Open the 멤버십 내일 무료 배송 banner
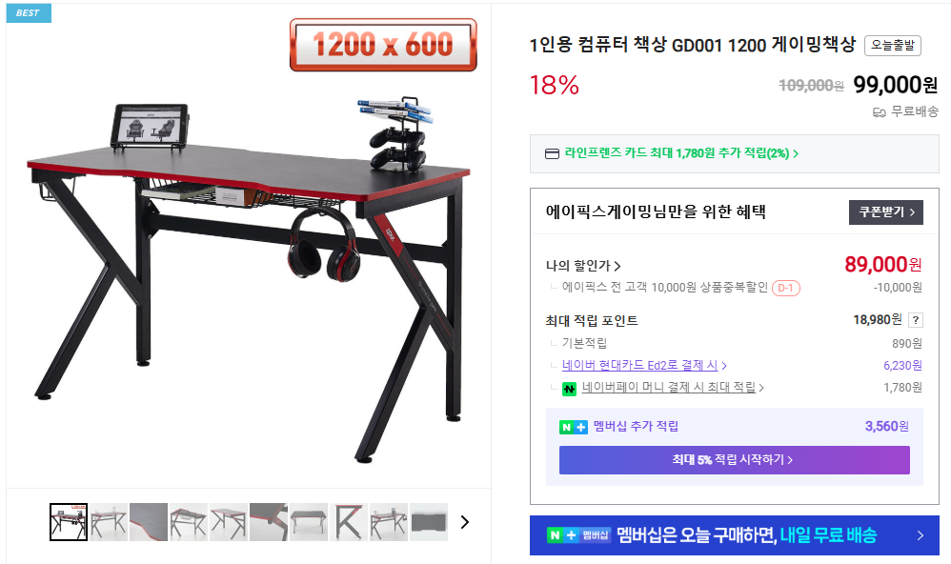This screenshot has height=564, width=951. pyautogui.click(x=734, y=535)
